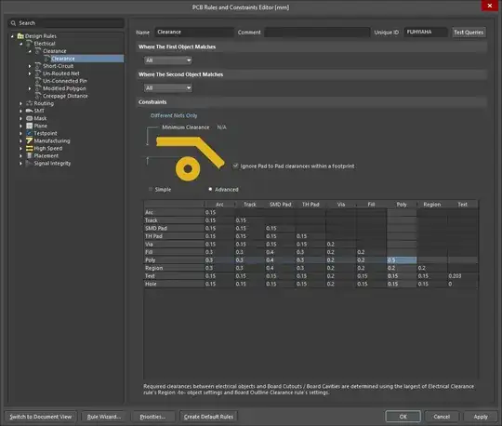The image size is (502, 426).
Task: Click the Hole row Text column 0 cell
Action: coord(463,284)
